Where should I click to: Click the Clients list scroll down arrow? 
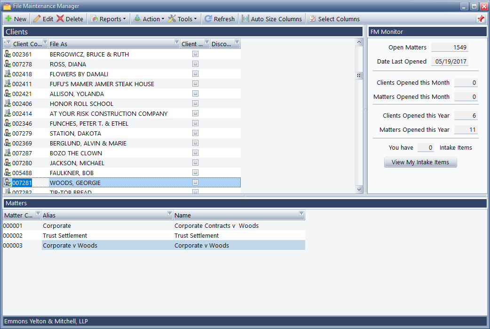(x=359, y=189)
